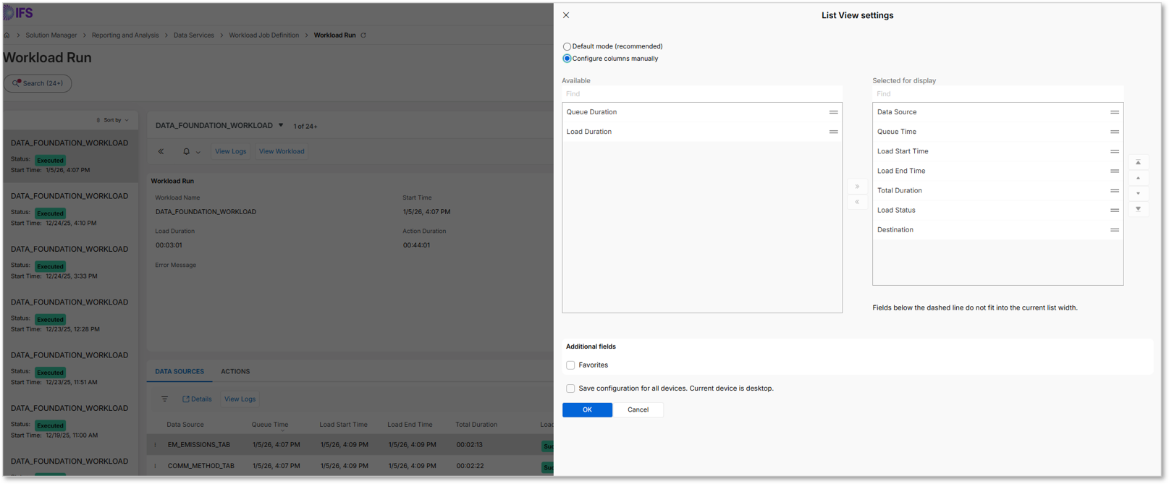Move selected column to bottom
The image size is (1169, 484).
(1138, 209)
